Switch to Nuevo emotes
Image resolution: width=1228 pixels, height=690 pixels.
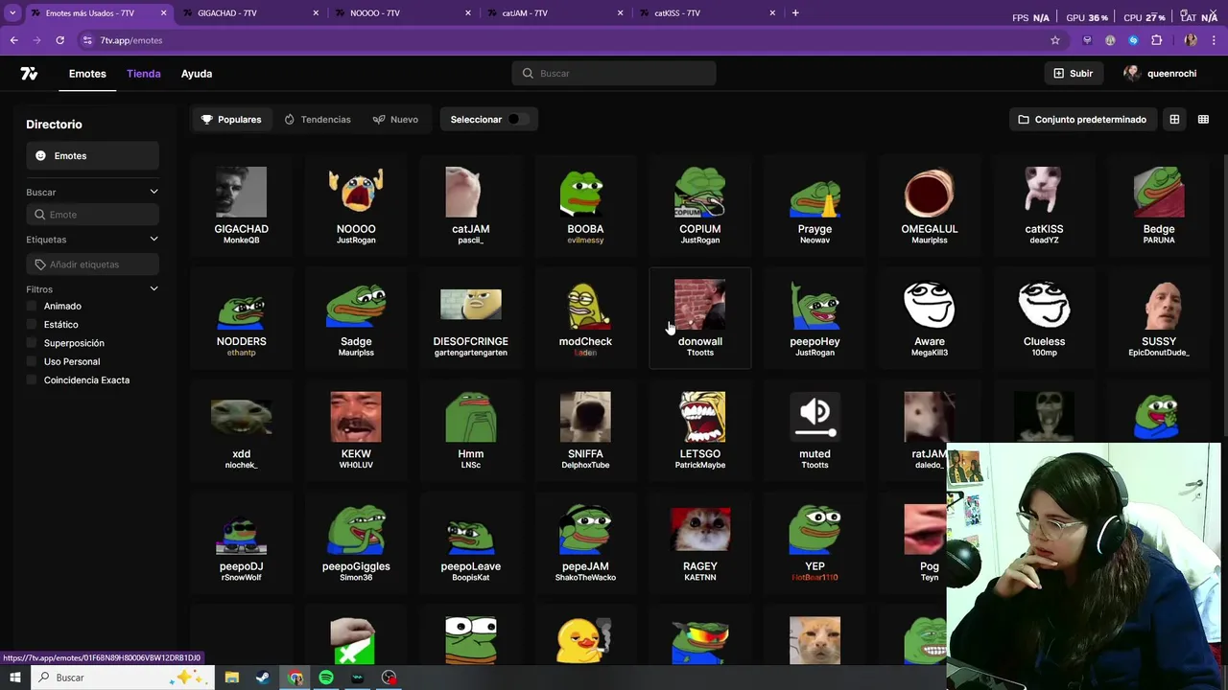[x=395, y=120]
